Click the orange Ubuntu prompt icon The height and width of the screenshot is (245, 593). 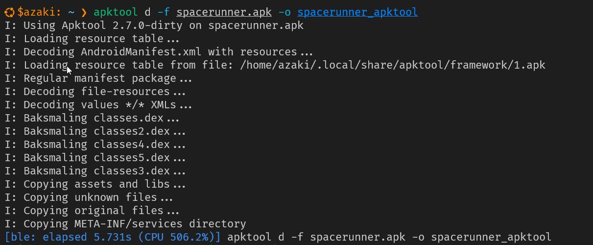(x=10, y=12)
